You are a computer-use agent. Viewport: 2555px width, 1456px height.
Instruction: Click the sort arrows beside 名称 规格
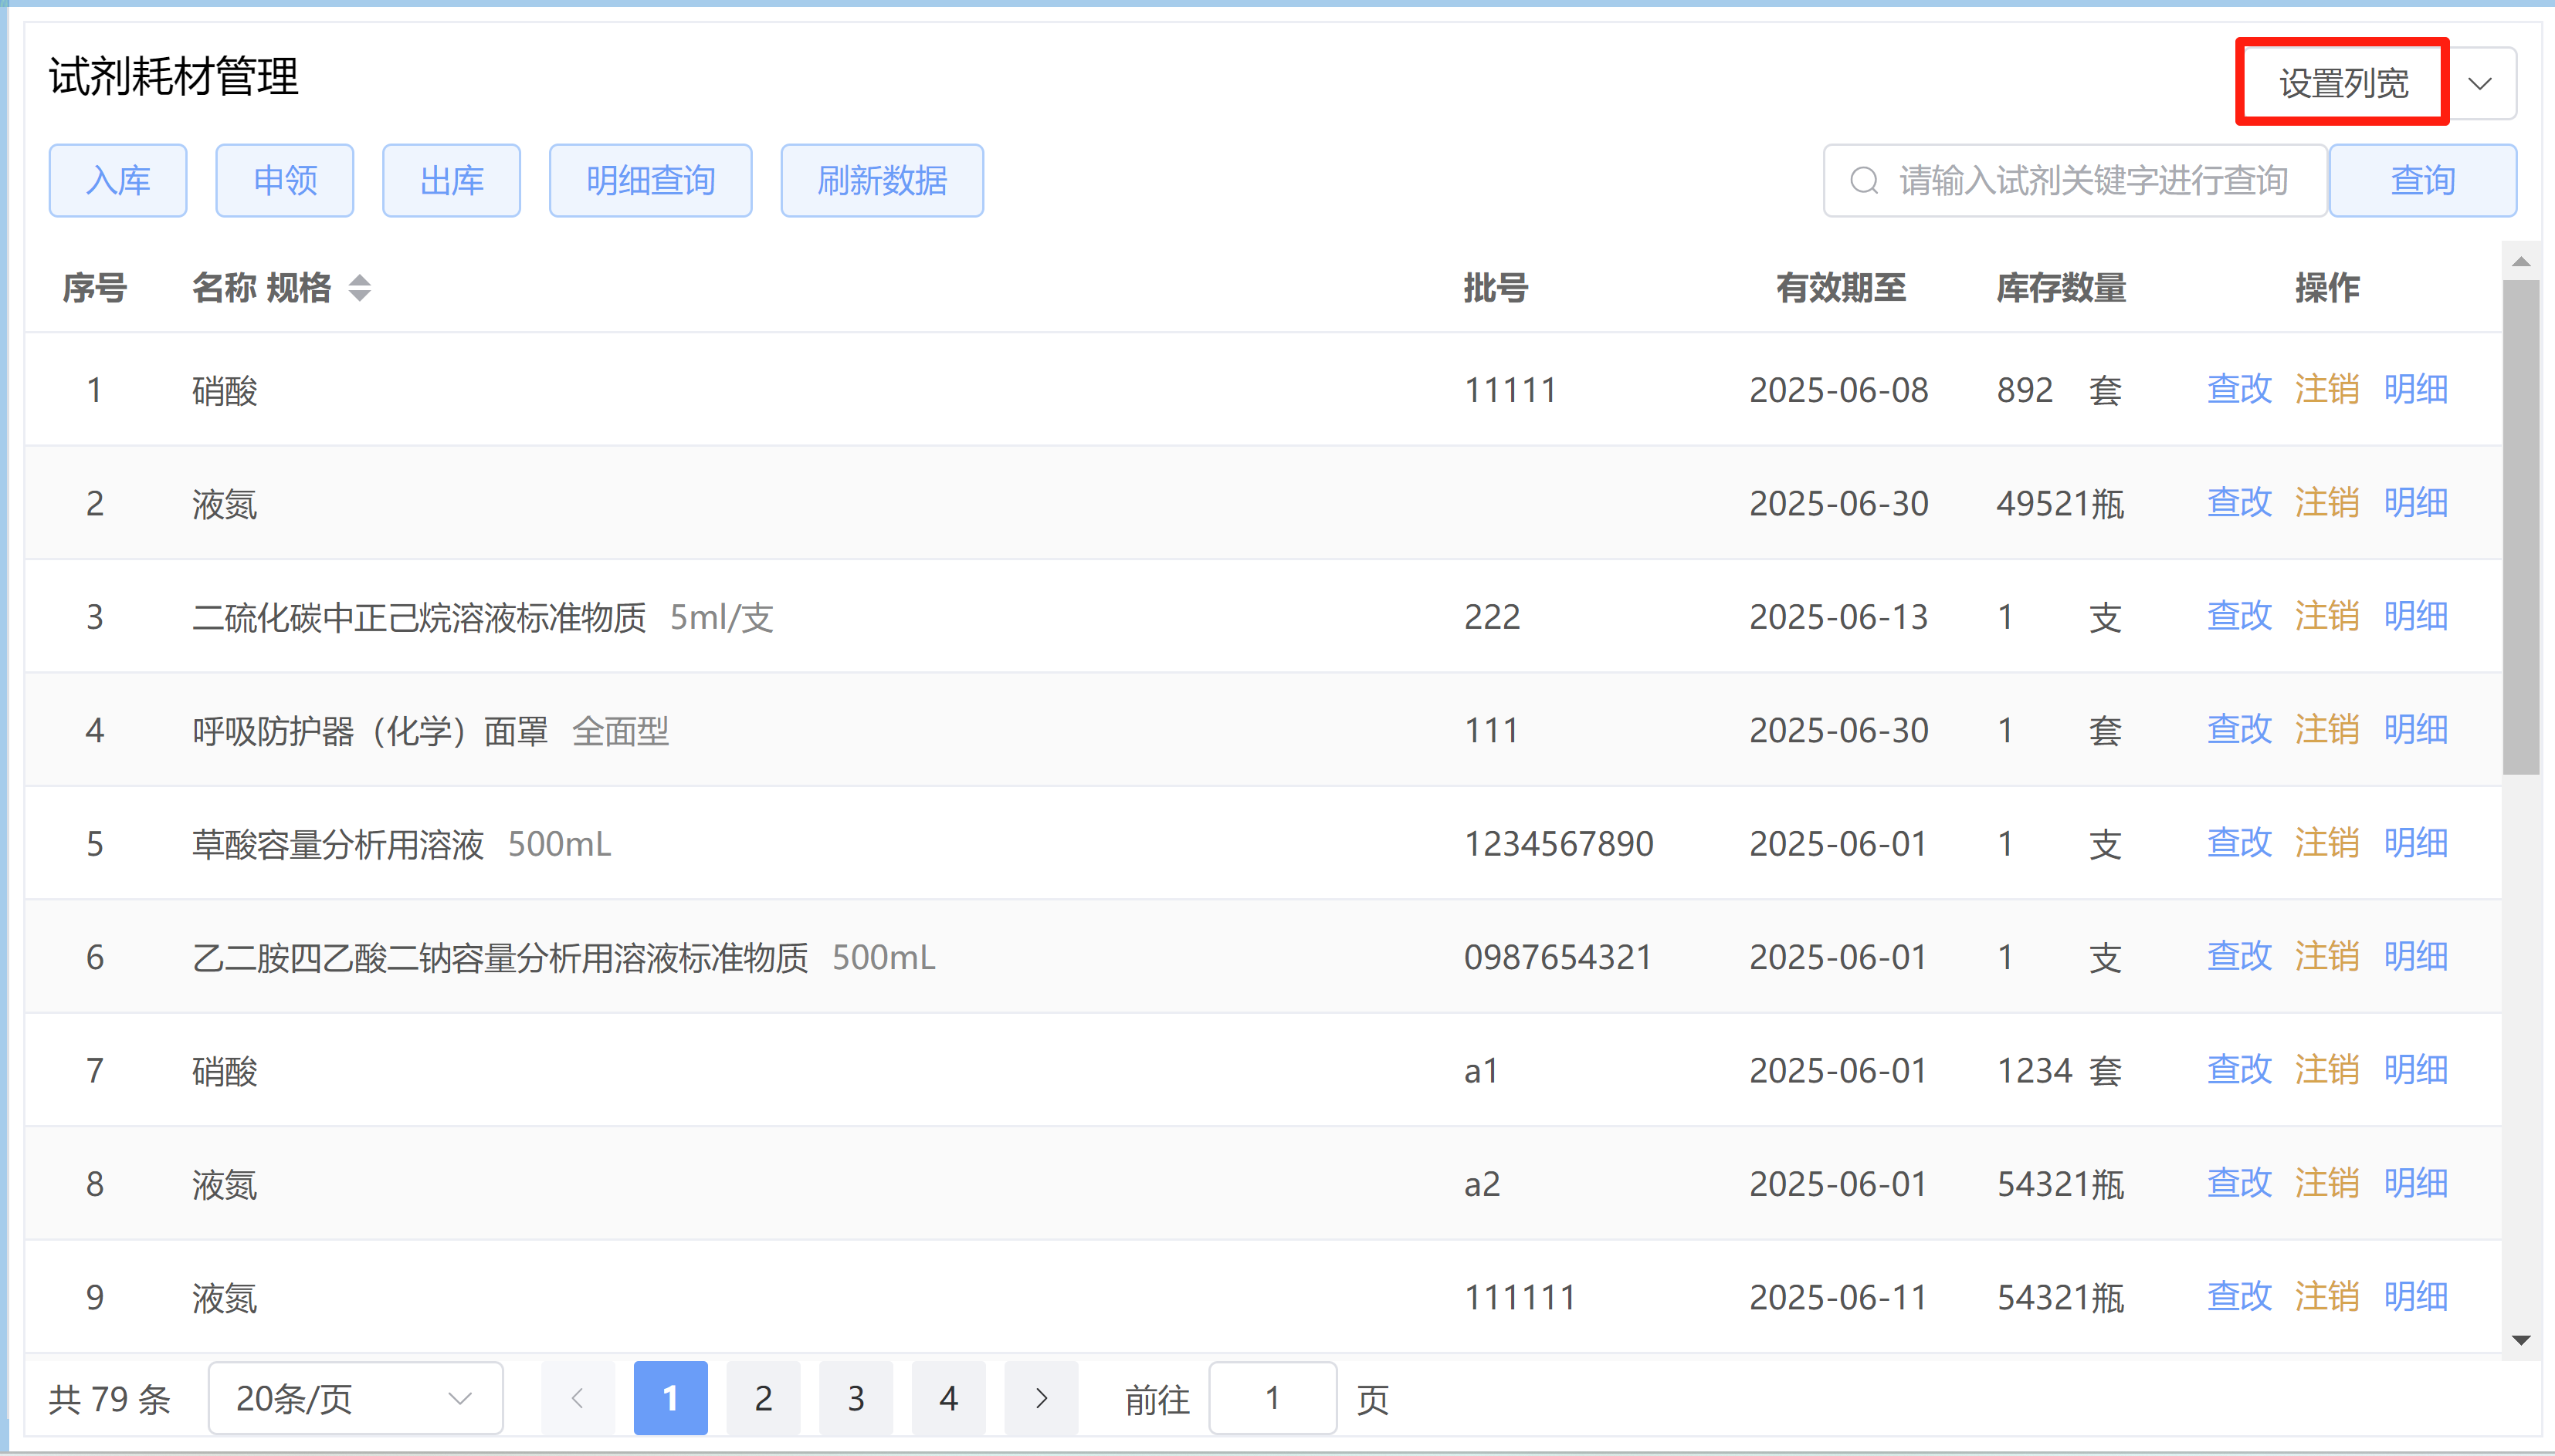tap(359, 288)
